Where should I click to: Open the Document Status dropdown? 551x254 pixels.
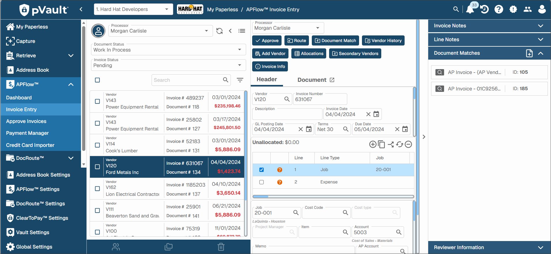169,50
